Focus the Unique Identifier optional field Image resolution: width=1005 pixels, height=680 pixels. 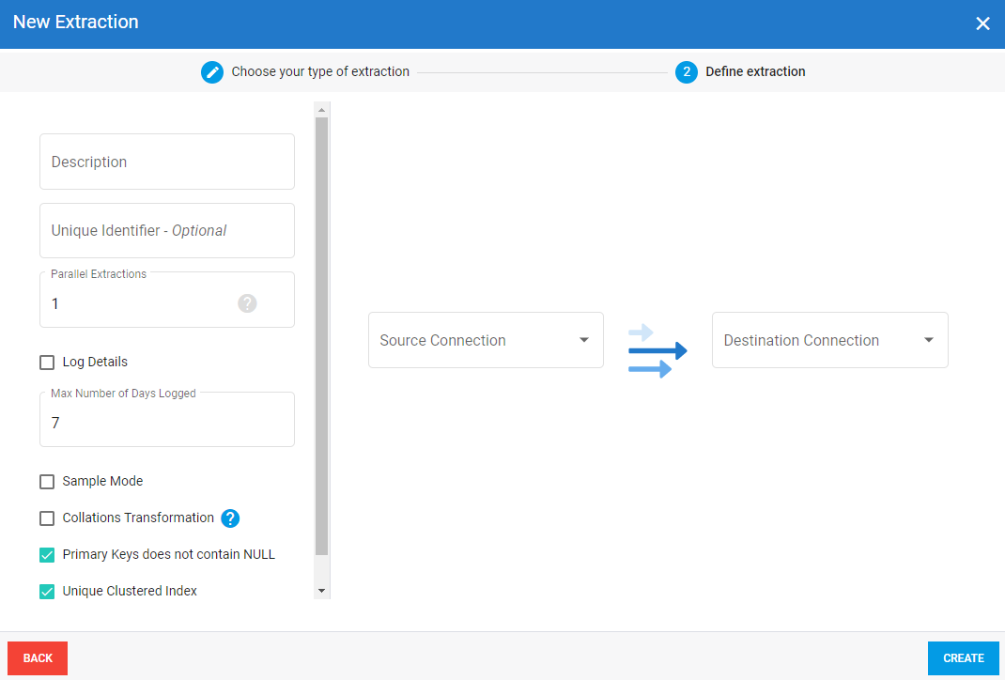point(167,231)
